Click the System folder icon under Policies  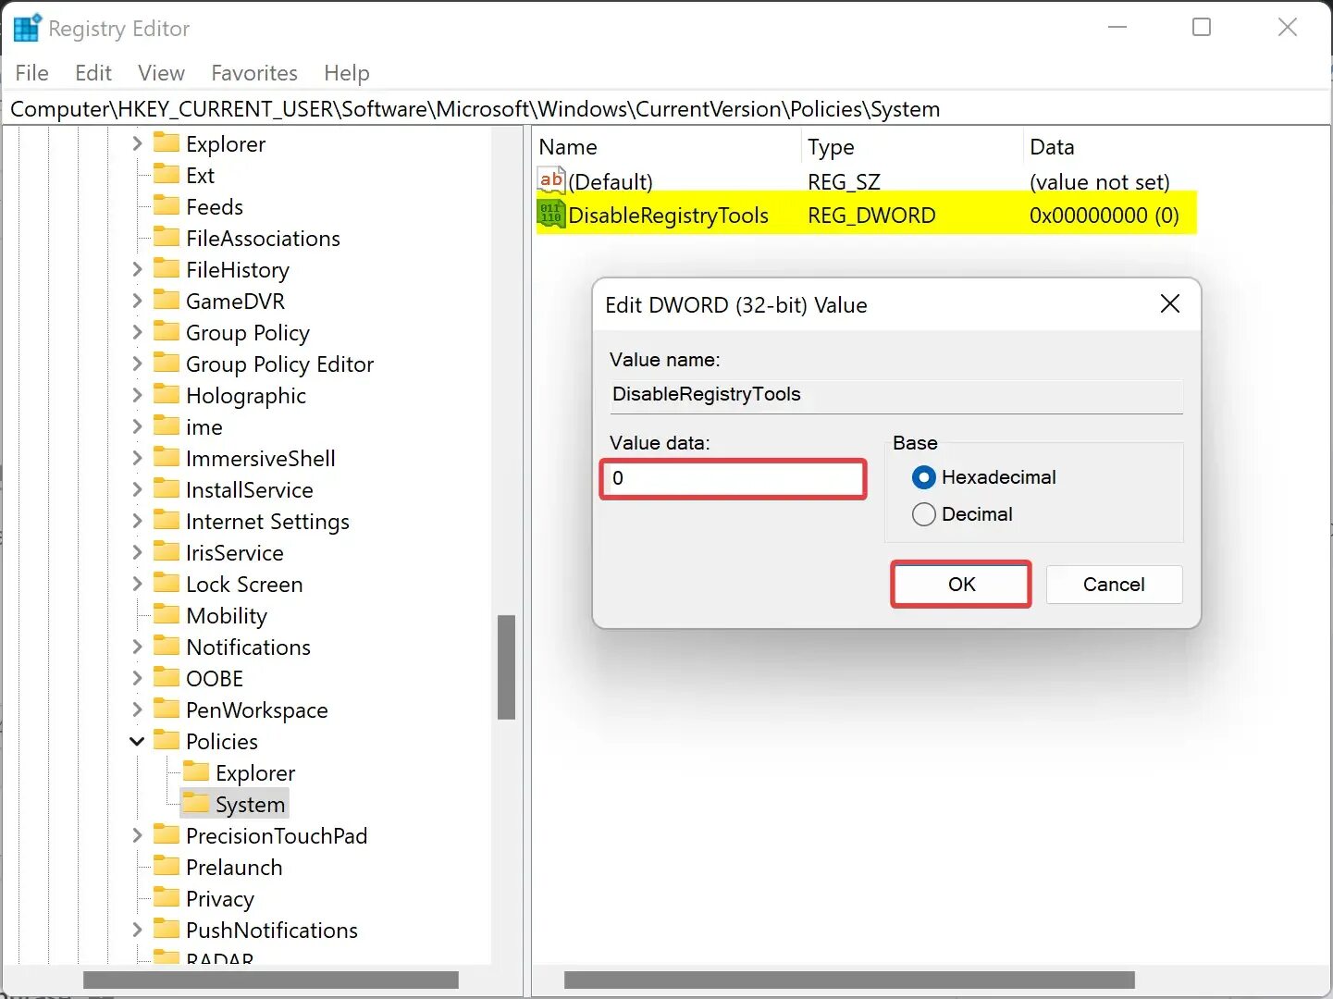(x=196, y=803)
